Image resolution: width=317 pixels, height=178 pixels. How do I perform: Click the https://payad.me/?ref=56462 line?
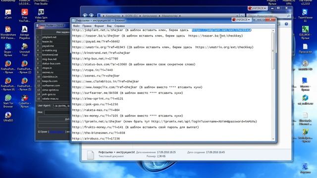click(96, 42)
